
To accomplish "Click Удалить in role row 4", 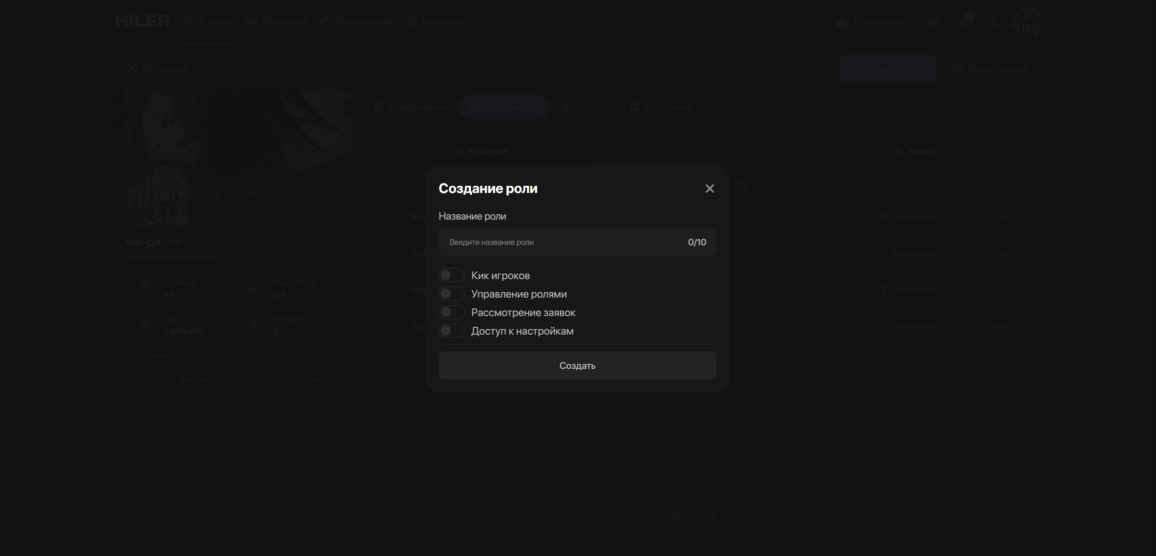I will 989,326.
